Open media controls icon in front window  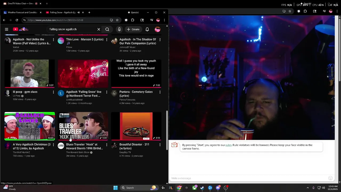151,20
